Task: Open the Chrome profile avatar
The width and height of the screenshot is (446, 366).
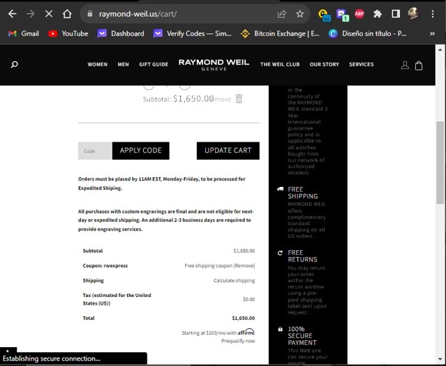Action: pyautogui.click(x=413, y=13)
